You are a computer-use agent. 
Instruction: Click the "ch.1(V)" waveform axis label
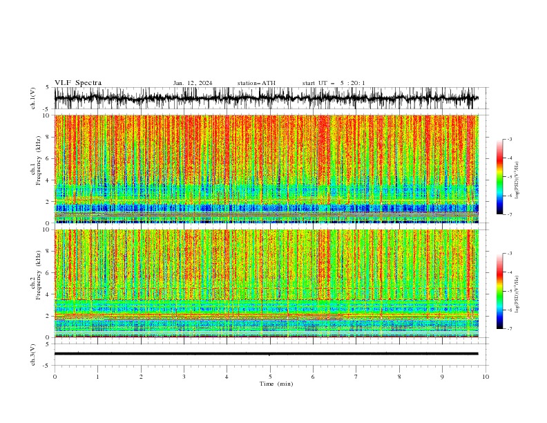33,98
